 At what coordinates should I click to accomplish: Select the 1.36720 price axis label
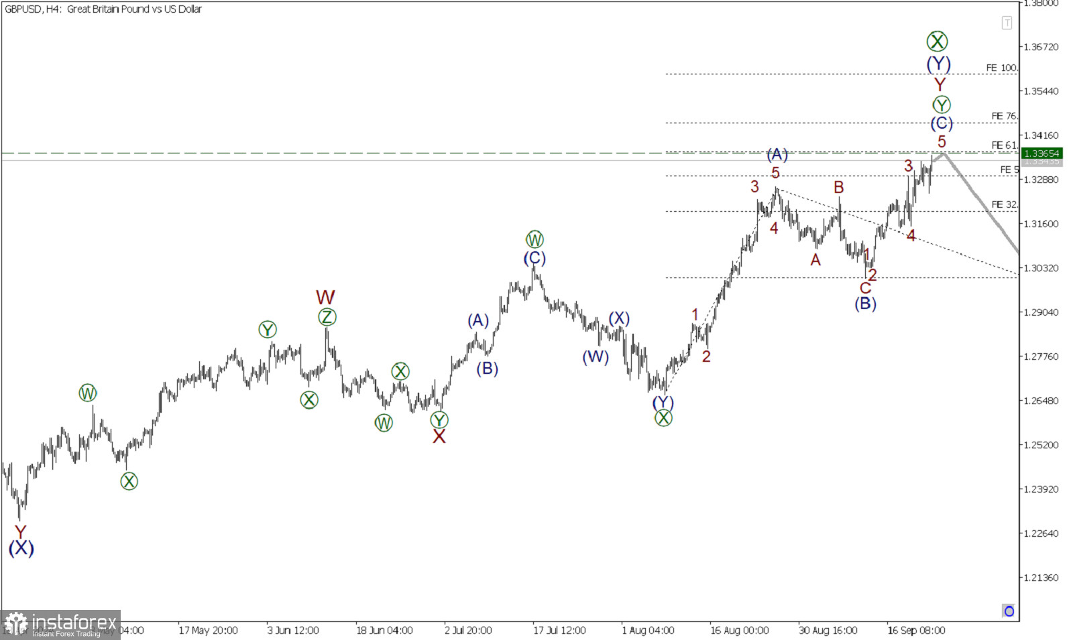tap(1041, 47)
